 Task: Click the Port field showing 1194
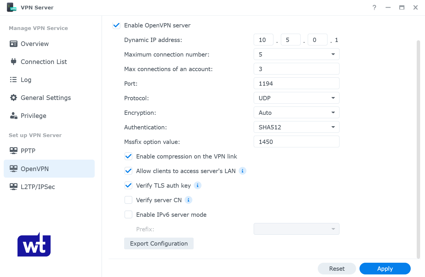(296, 83)
